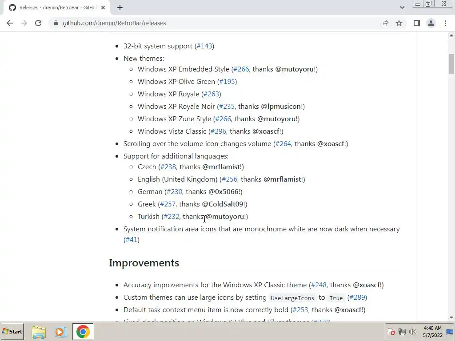Visit @0x5066 mention
Screen dimensions: 455x341
coord(224,192)
